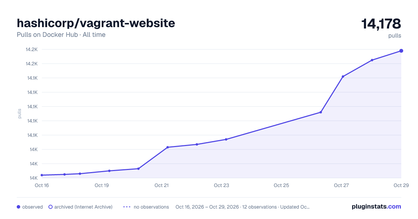
Task: Click the topmost 14.2K y-axis label
Action: (32, 49)
